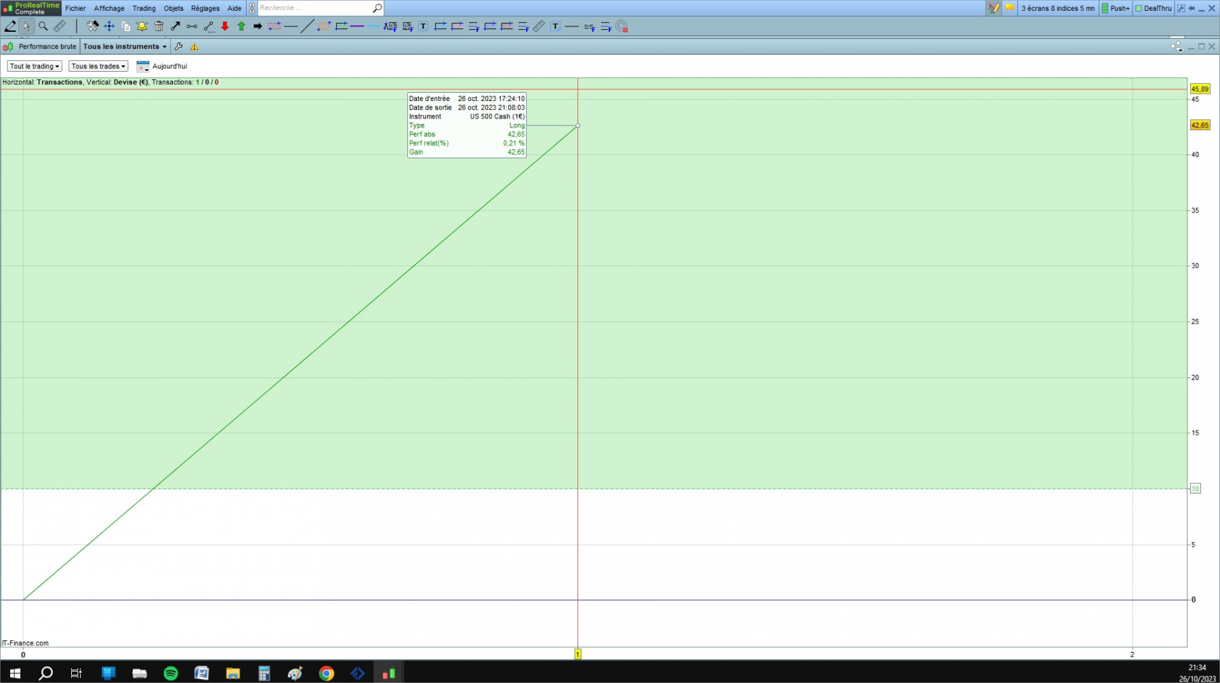This screenshot has width=1220, height=683.
Task: Click the search magnifier in Recherche field
Action: [x=378, y=8]
